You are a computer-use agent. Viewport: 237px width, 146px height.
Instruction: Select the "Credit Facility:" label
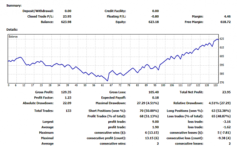tap(115, 11)
